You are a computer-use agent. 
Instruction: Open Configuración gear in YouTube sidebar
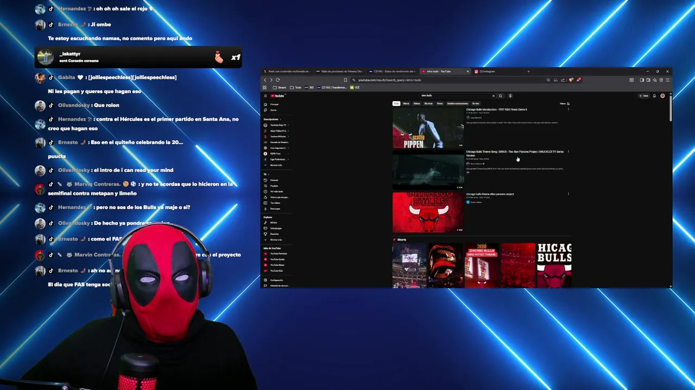point(273,280)
